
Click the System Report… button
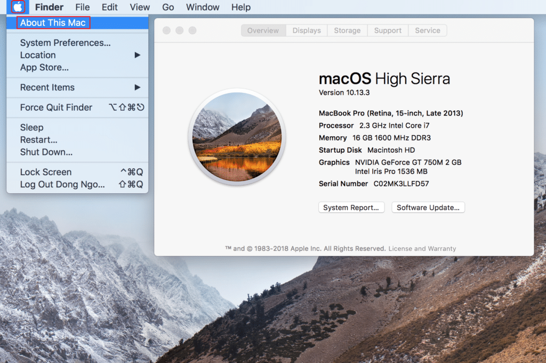click(351, 208)
